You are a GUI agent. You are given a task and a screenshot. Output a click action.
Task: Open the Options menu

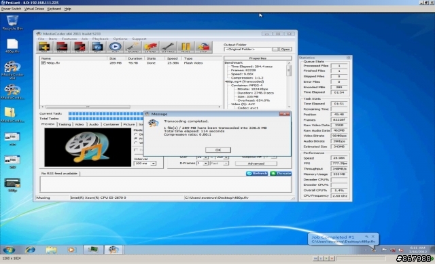(120, 39)
